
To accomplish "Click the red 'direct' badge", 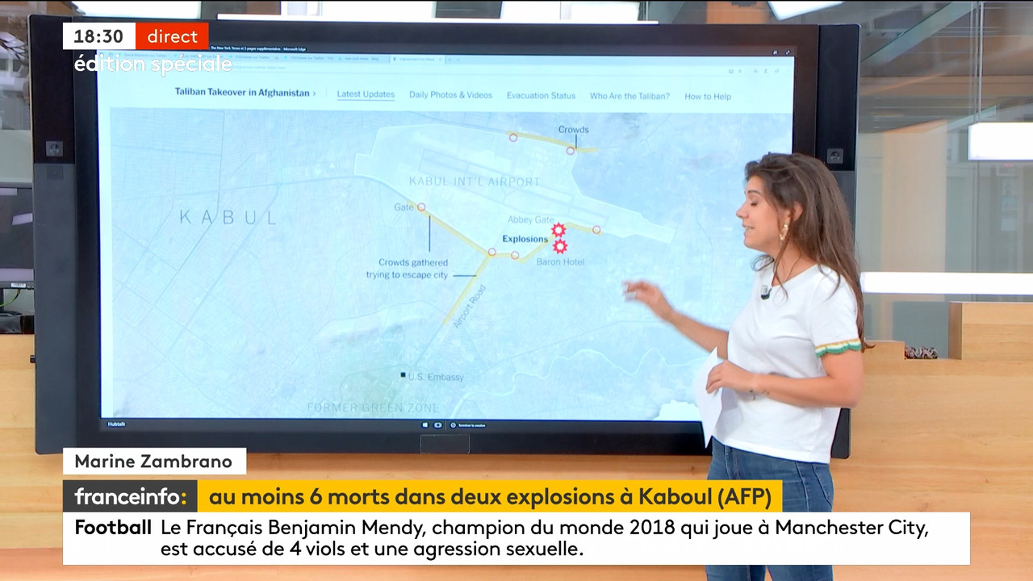I will (172, 36).
